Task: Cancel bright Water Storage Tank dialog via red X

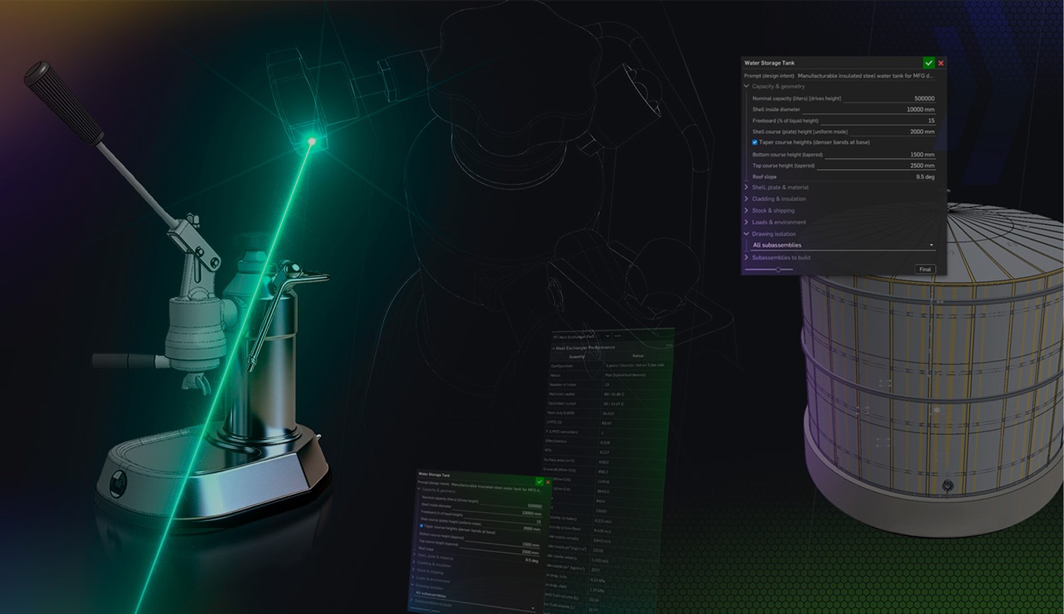Action: 940,63
